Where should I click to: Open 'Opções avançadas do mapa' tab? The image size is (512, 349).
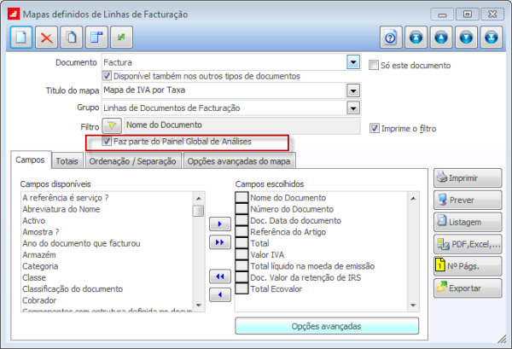tap(239, 161)
